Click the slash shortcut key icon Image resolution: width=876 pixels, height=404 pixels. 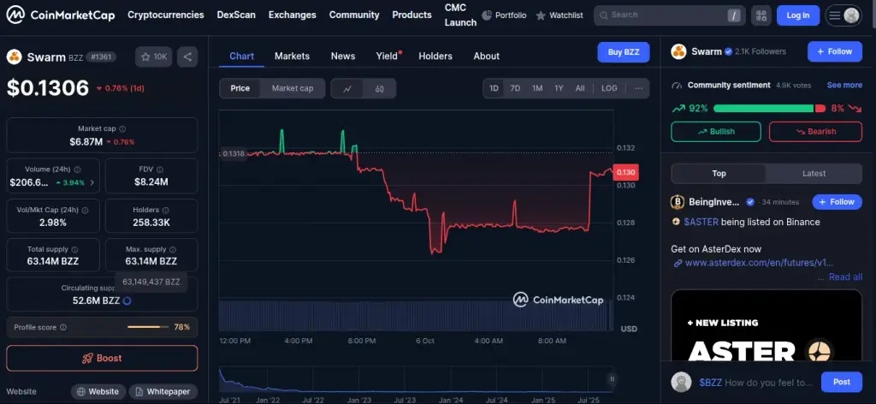pyautogui.click(x=734, y=15)
